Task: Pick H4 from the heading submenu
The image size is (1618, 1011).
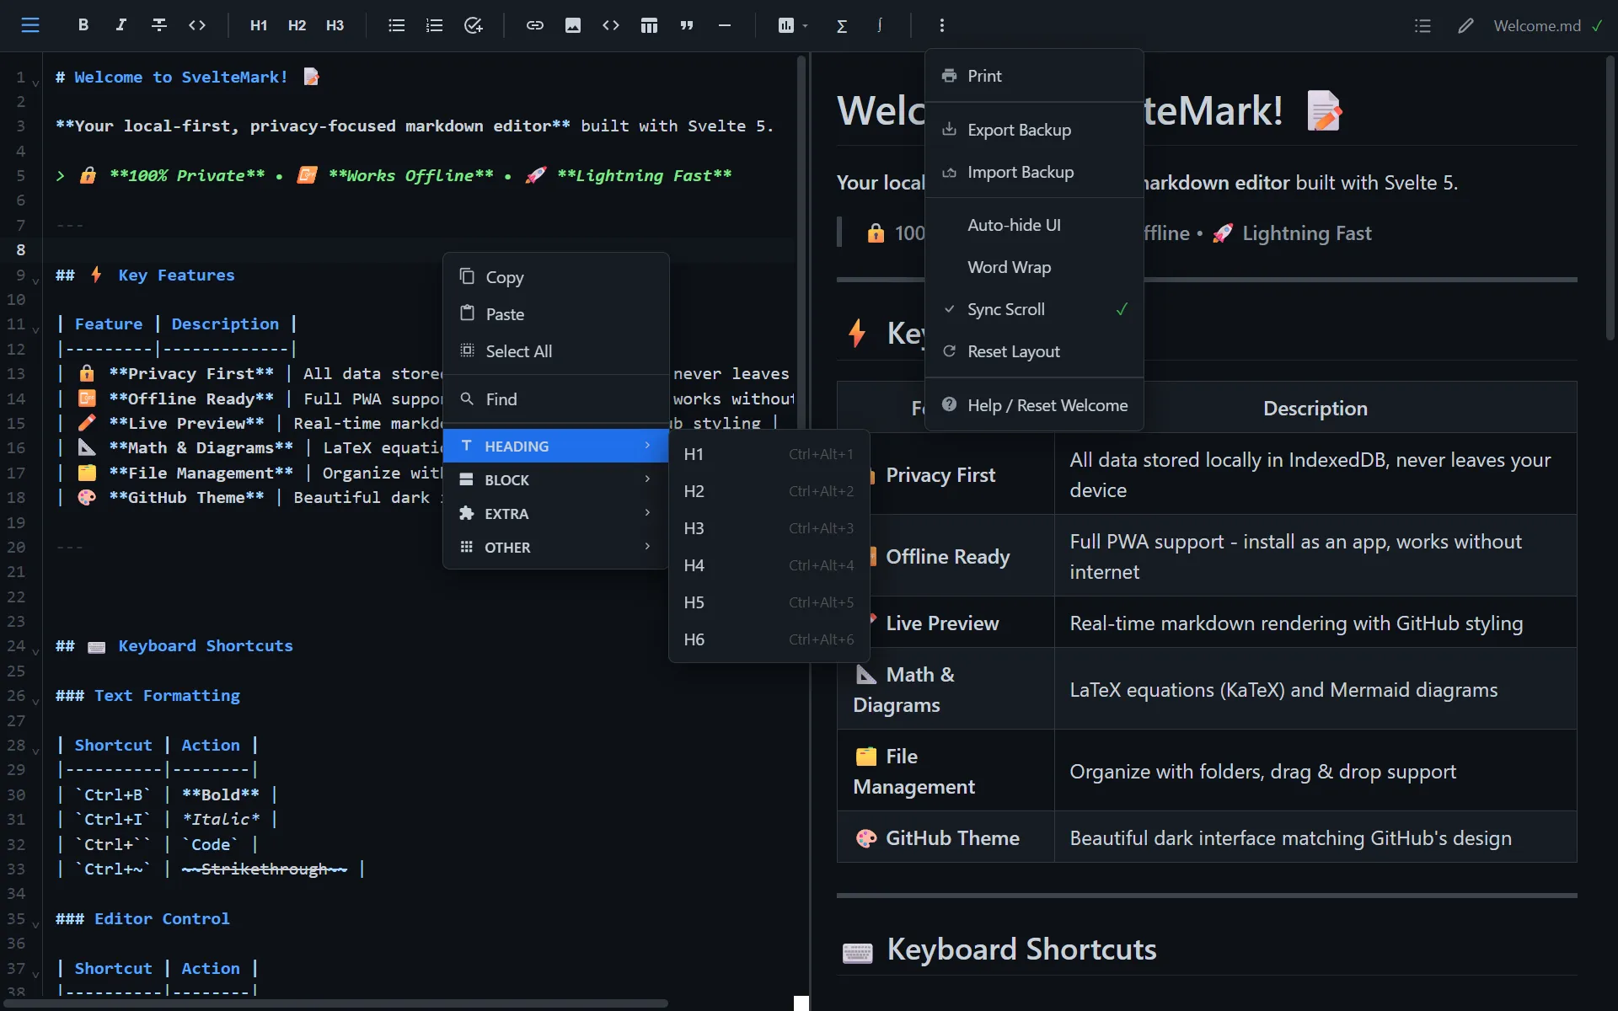Action: click(769, 565)
